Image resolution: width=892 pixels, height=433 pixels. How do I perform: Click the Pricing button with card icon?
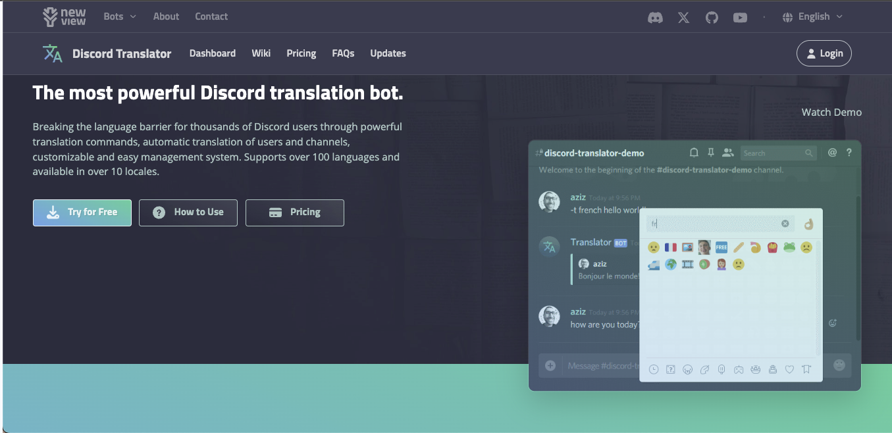(295, 213)
